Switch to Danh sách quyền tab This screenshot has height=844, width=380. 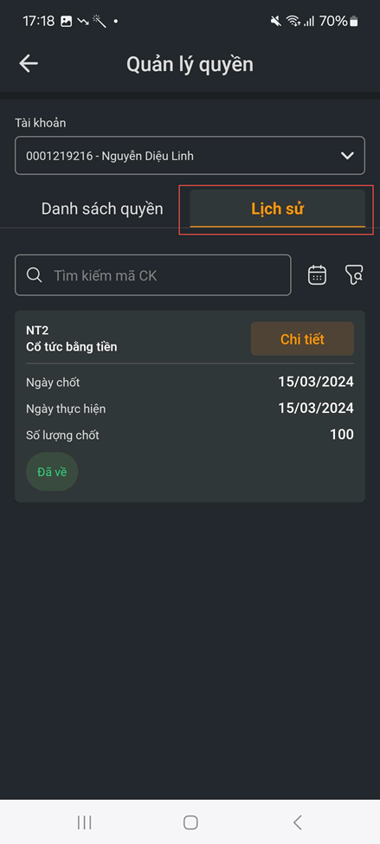point(102,209)
